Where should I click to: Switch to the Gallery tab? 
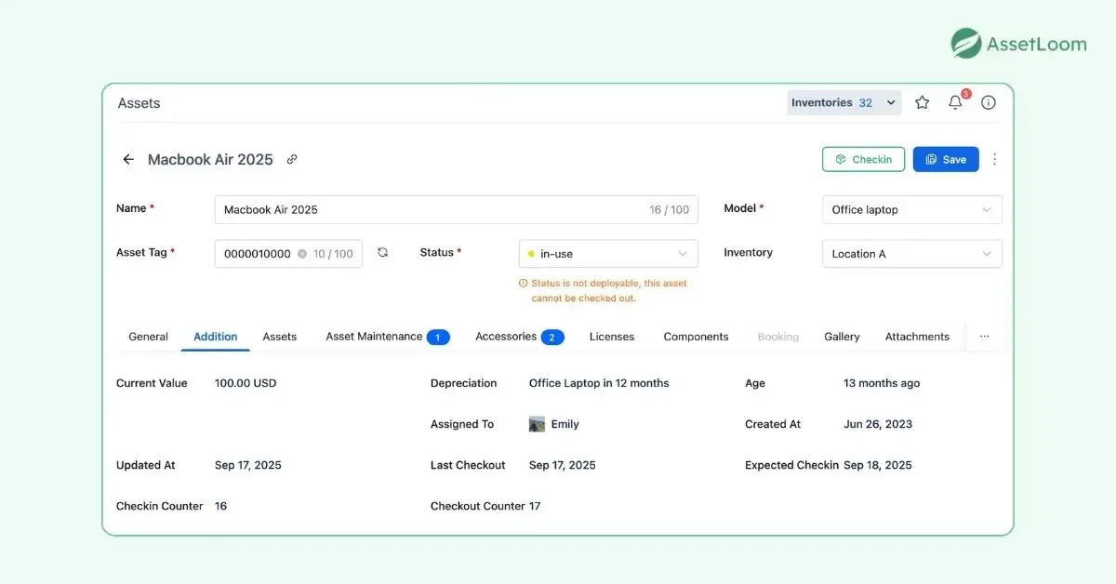click(842, 337)
